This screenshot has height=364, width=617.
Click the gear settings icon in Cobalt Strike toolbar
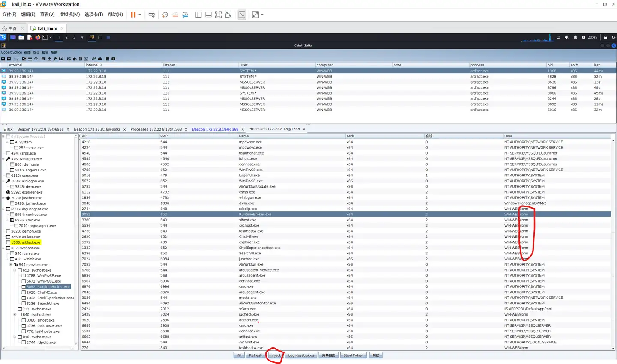pyautogui.click(x=69, y=59)
